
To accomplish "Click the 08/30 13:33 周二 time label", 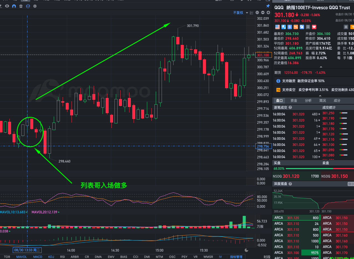I will point(27,250).
